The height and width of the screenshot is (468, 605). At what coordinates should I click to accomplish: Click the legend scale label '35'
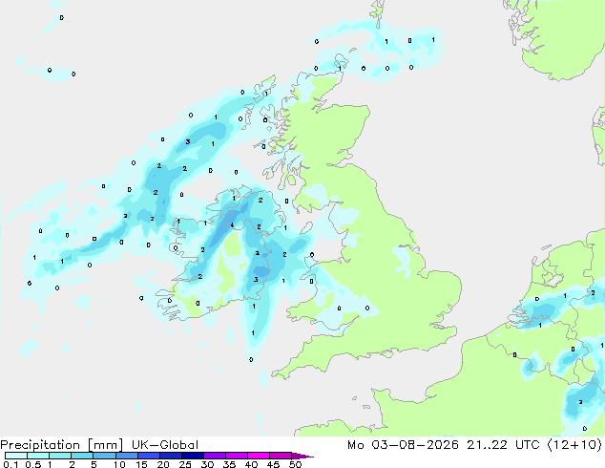point(229,464)
